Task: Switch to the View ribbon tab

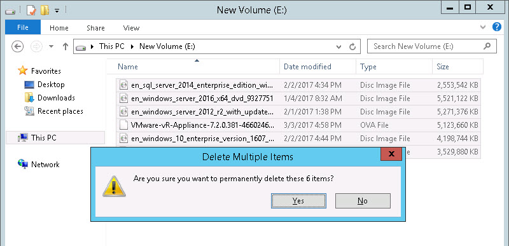Action: click(132, 28)
